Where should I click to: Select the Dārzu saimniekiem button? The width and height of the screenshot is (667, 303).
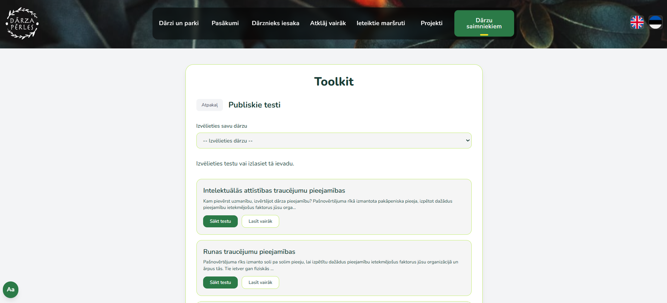click(484, 23)
